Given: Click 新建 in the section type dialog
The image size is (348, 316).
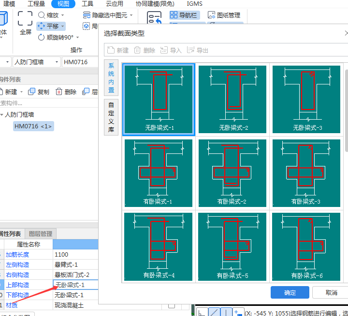Looking at the screenshot, I should [118, 50].
